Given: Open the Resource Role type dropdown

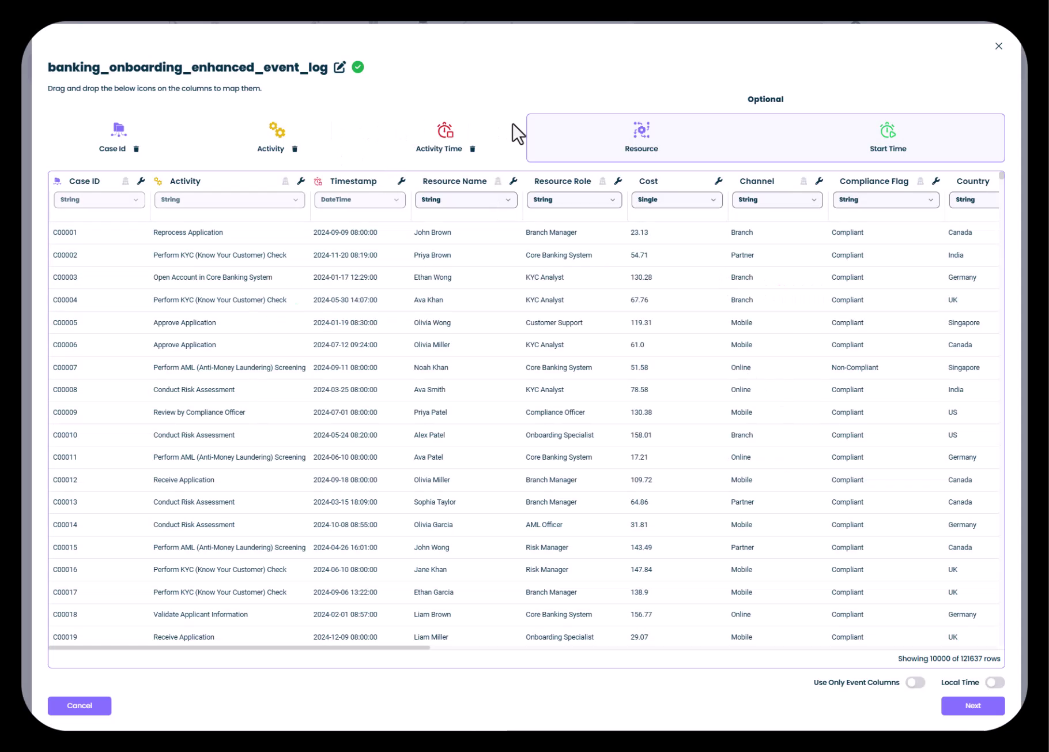Looking at the screenshot, I should coord(574,200).
